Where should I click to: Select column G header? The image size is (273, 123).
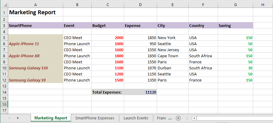coord(235,5)
